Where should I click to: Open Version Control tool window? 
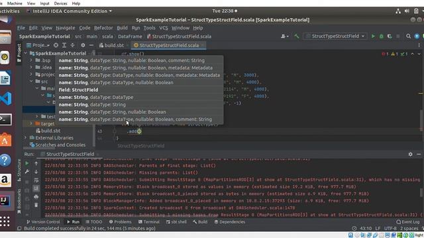(42, 222)
